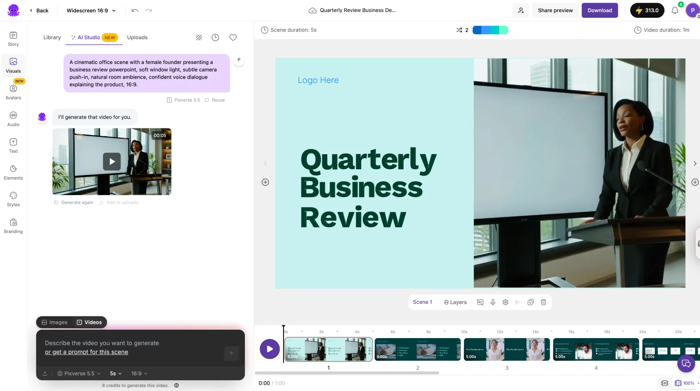Select scene 3 Performance clip in timeline
This screenshot has height=391, width=700.
coord(507,349)
